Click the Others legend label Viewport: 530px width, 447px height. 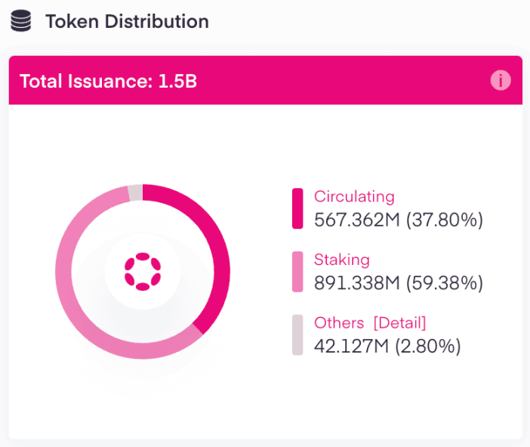(x=339, y=323)
